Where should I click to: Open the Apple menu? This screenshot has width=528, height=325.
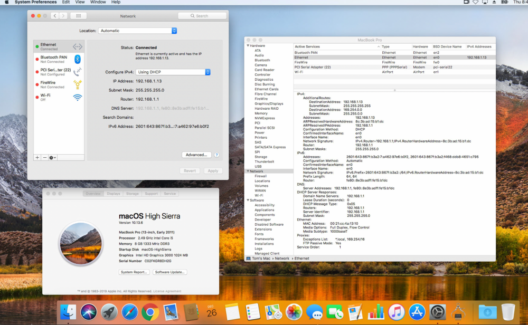[x=6, y=2]
